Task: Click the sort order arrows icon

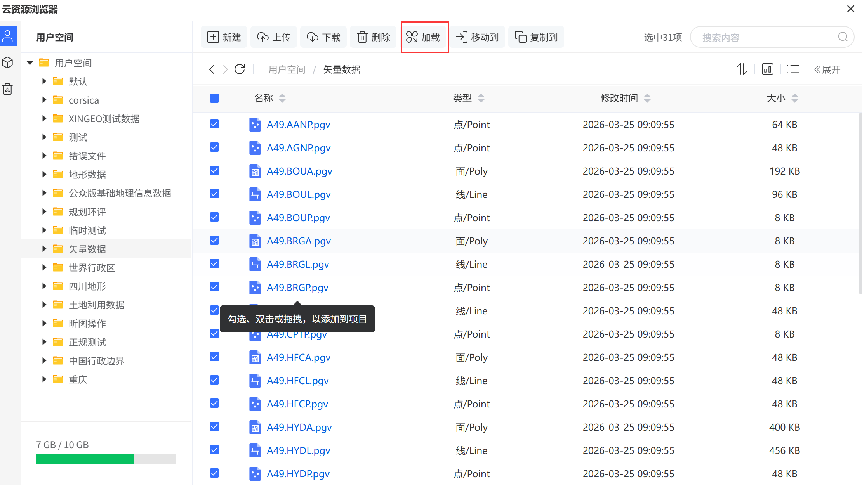Action: tap(742, 69)
